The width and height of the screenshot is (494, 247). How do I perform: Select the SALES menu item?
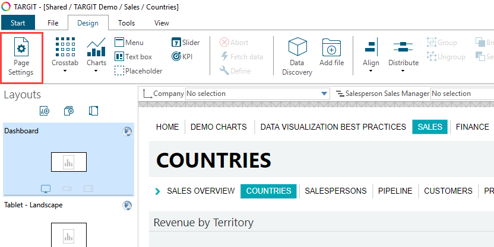tap(430, 127)
